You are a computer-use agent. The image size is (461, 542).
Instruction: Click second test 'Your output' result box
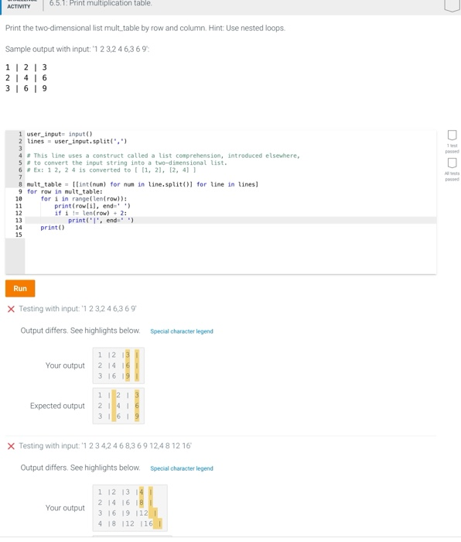(130, 508)
